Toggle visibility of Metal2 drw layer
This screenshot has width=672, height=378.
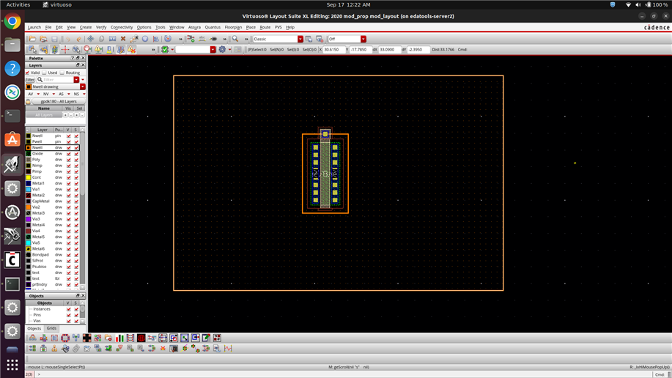pos(69,196)
